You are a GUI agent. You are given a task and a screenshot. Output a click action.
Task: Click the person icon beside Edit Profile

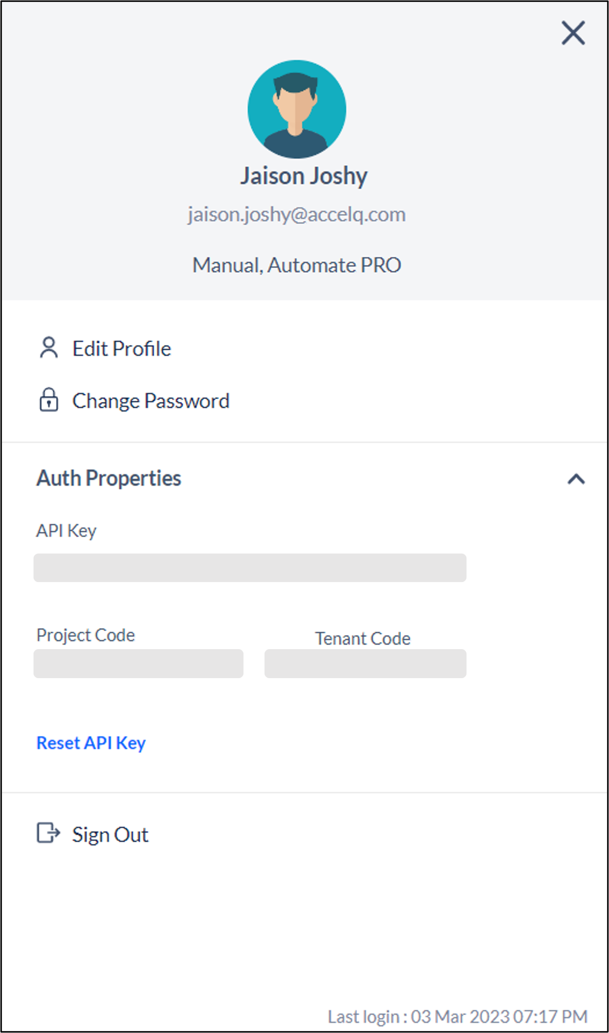tap(49, 348)
